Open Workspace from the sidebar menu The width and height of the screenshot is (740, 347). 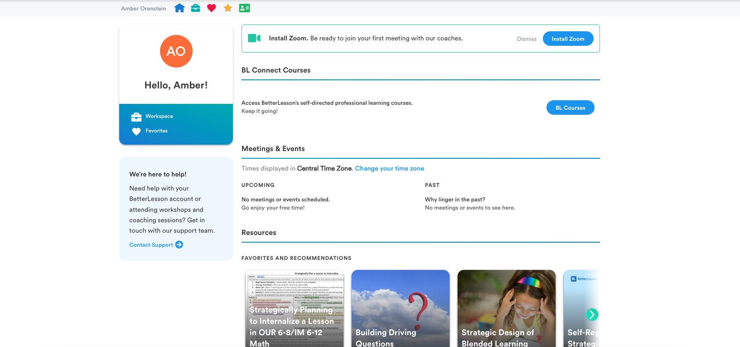pyautogui.click(x=159, y=117)
